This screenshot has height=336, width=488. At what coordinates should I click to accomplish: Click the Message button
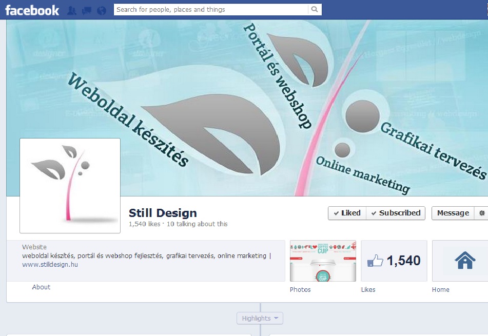pos(453,213)
